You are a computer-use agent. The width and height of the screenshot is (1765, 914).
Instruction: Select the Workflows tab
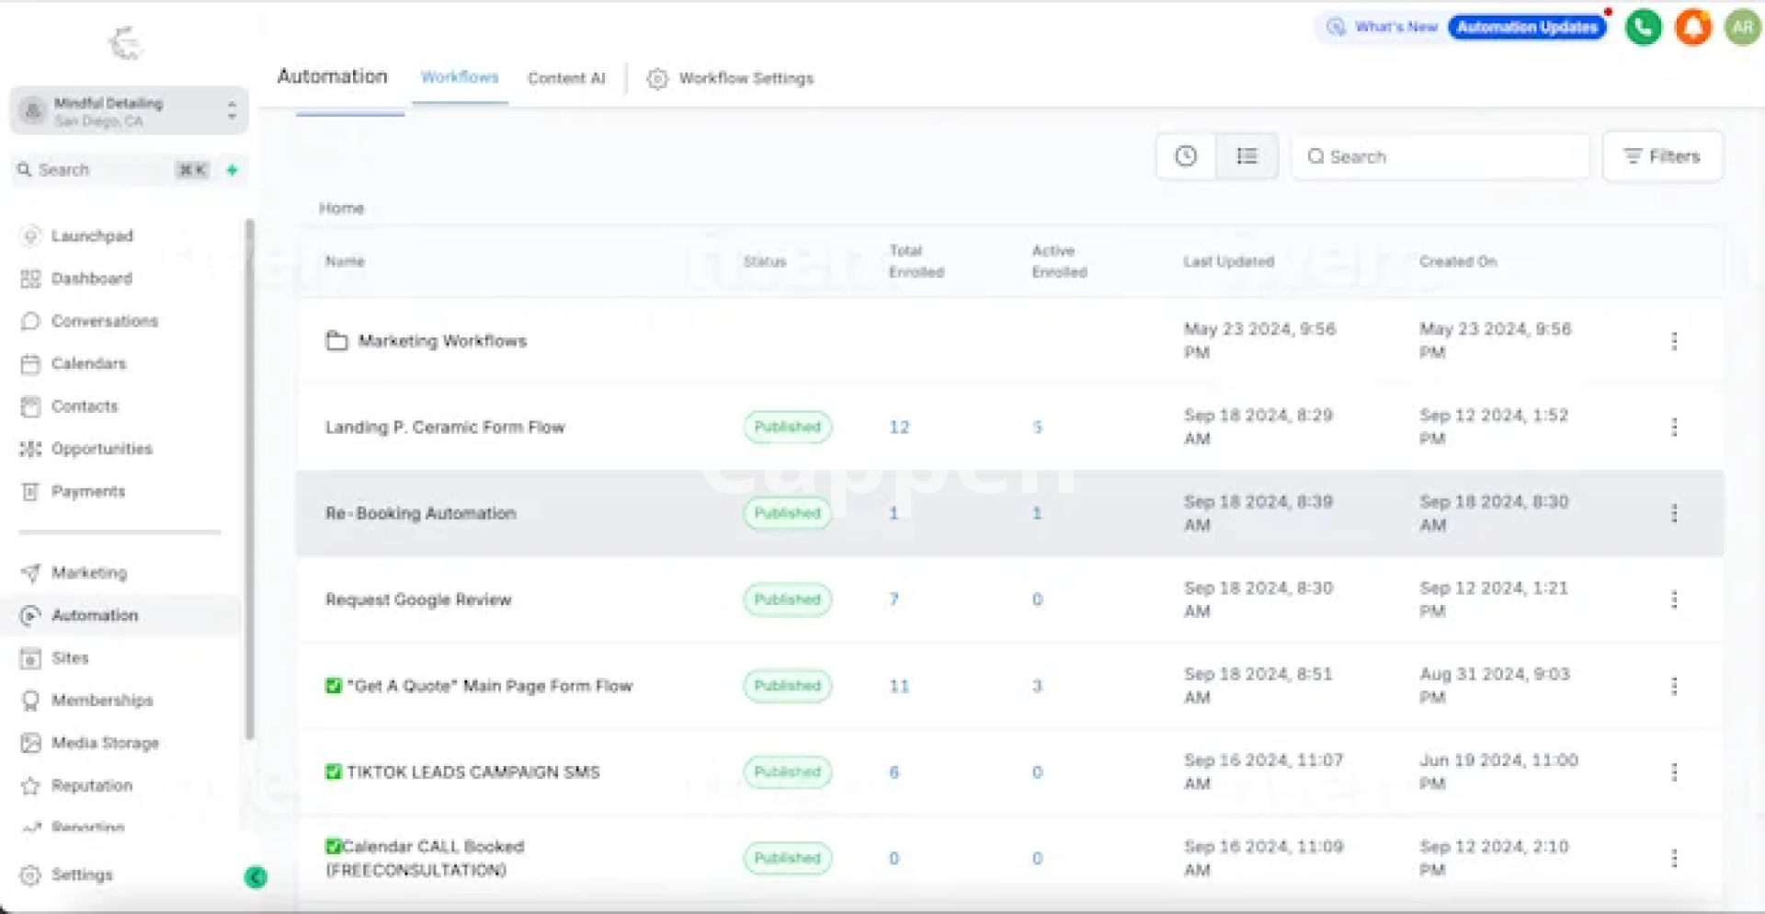pos(460,77)
